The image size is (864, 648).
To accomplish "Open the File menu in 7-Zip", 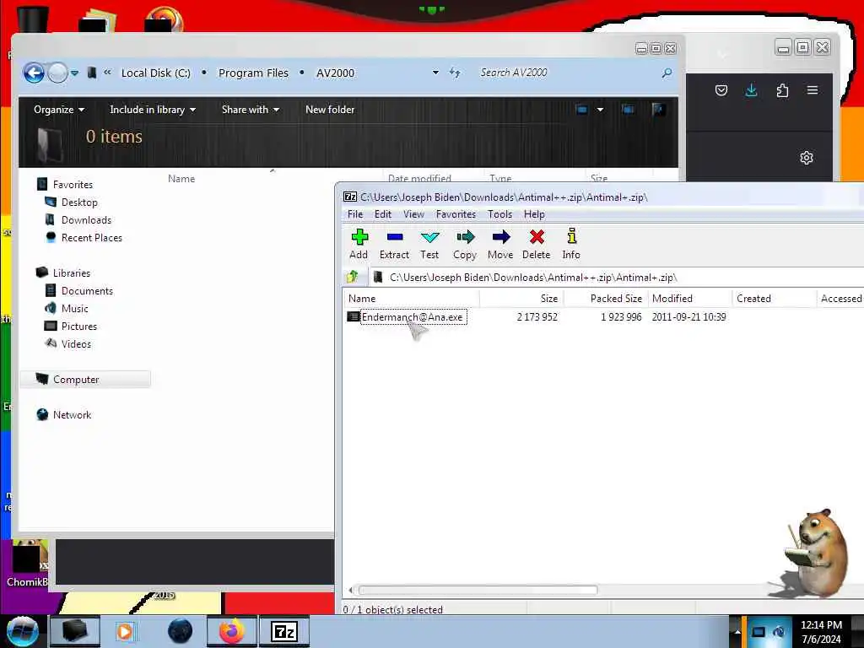I will coord(355,214).
